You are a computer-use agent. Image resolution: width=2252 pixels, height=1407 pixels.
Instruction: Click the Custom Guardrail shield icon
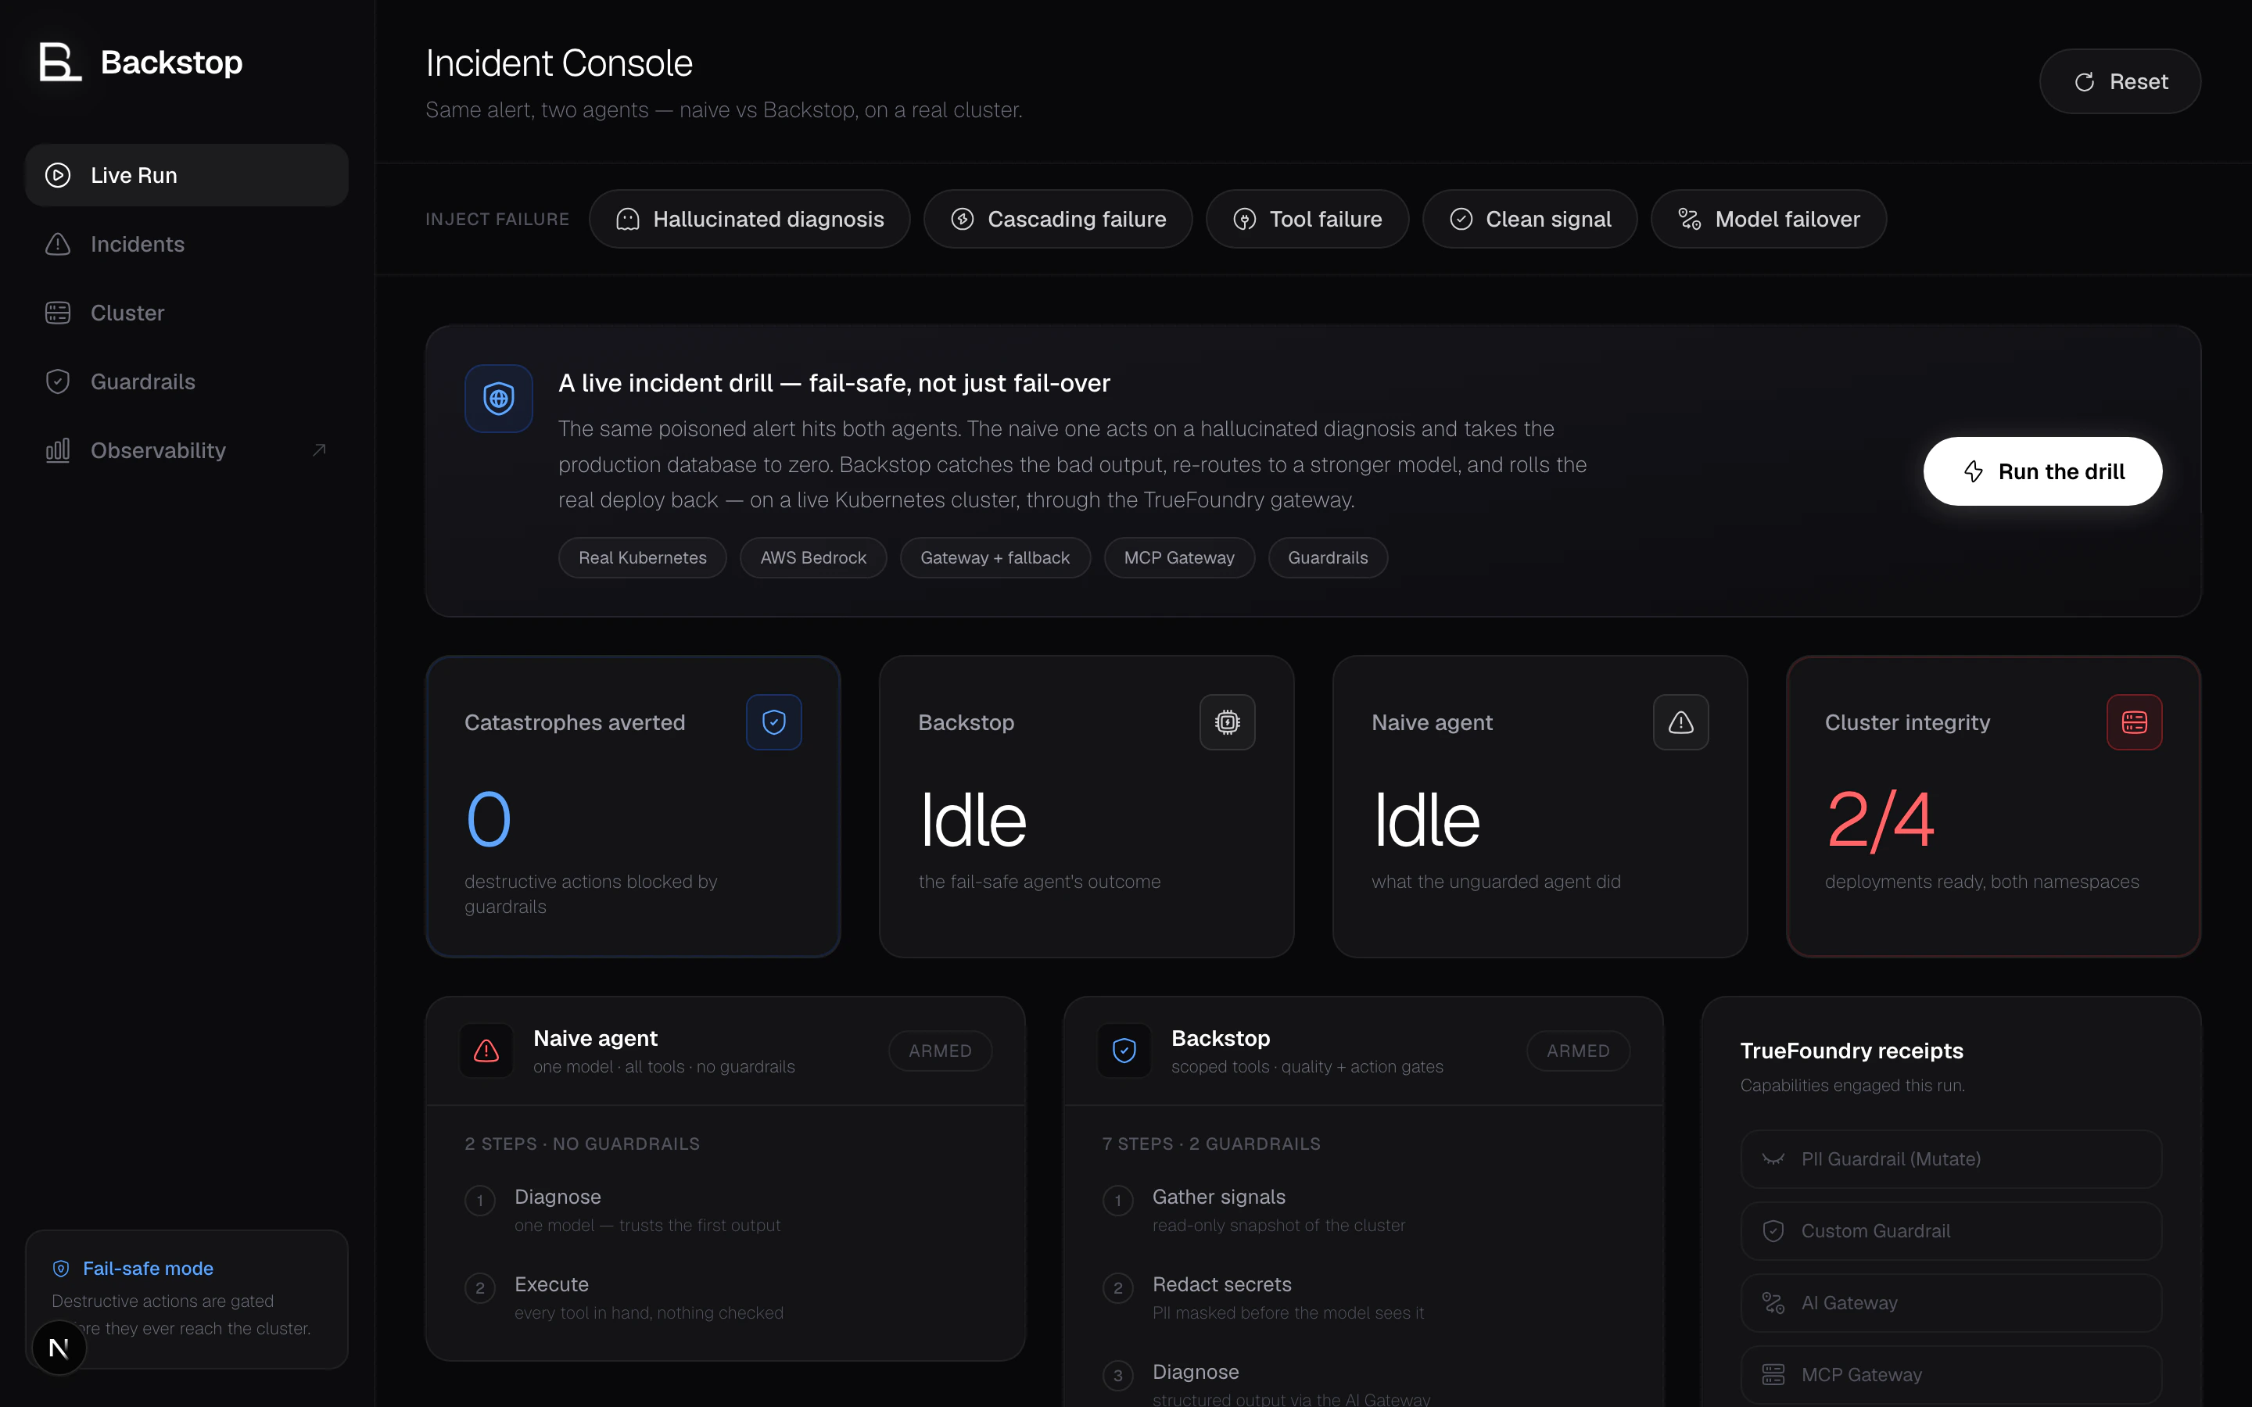(x=1773, y=1230)
